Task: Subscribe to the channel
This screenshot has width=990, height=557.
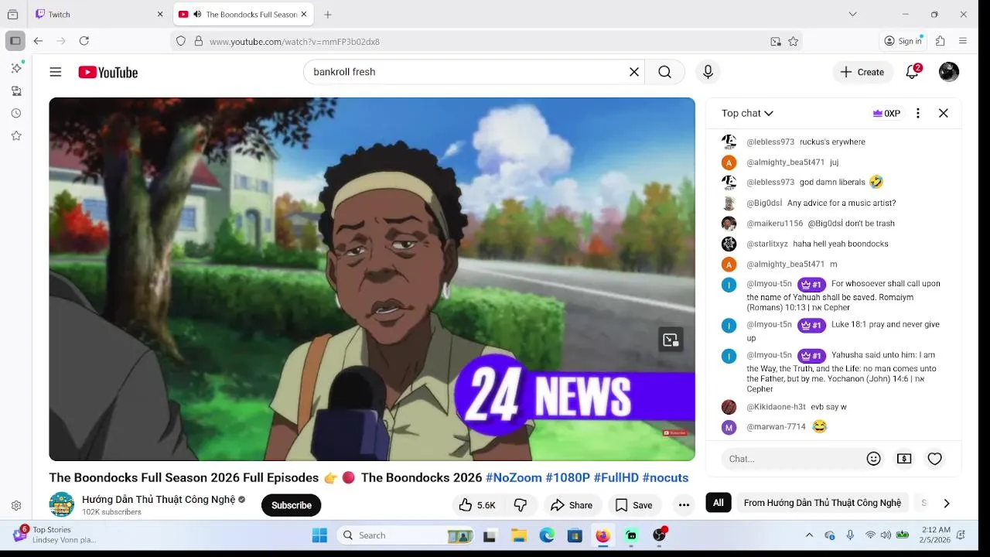Action: tap(292, 505)
